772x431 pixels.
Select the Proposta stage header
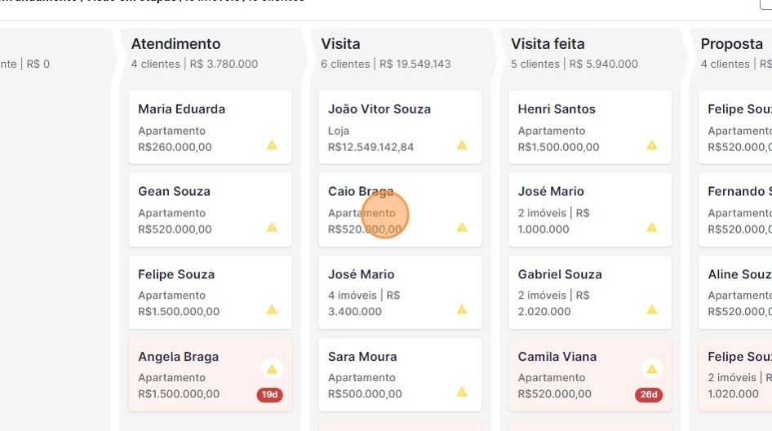(x=731, y=44)
